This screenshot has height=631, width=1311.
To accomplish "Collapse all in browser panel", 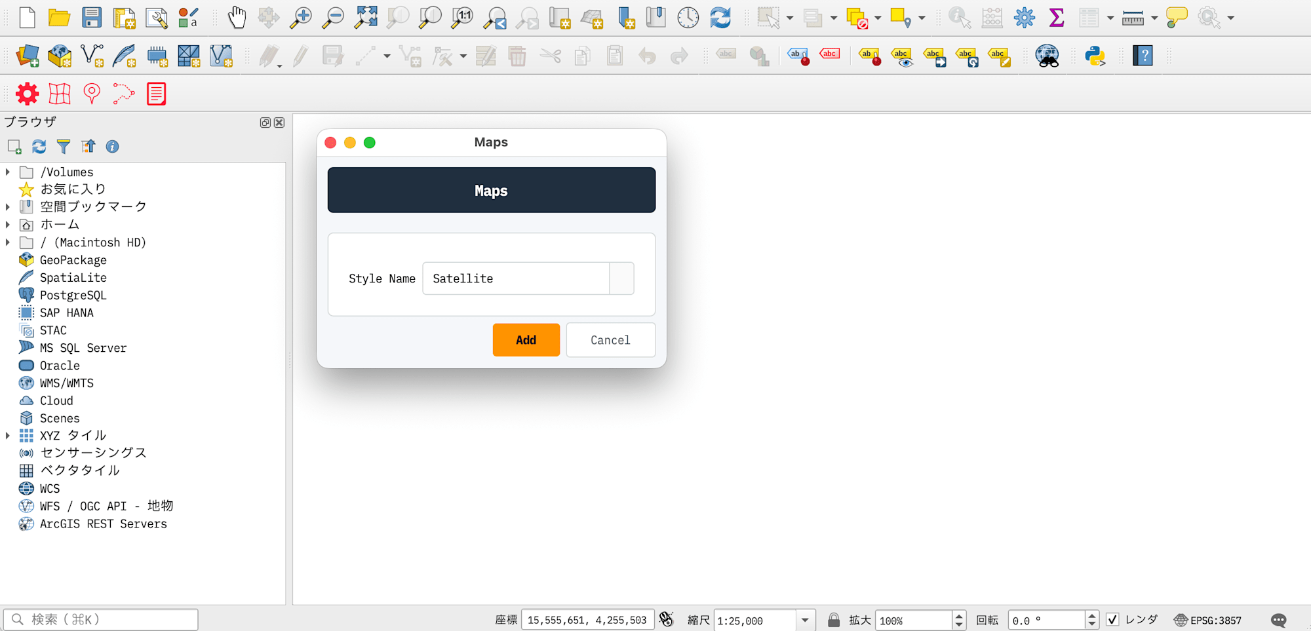I will click(88, 147).
